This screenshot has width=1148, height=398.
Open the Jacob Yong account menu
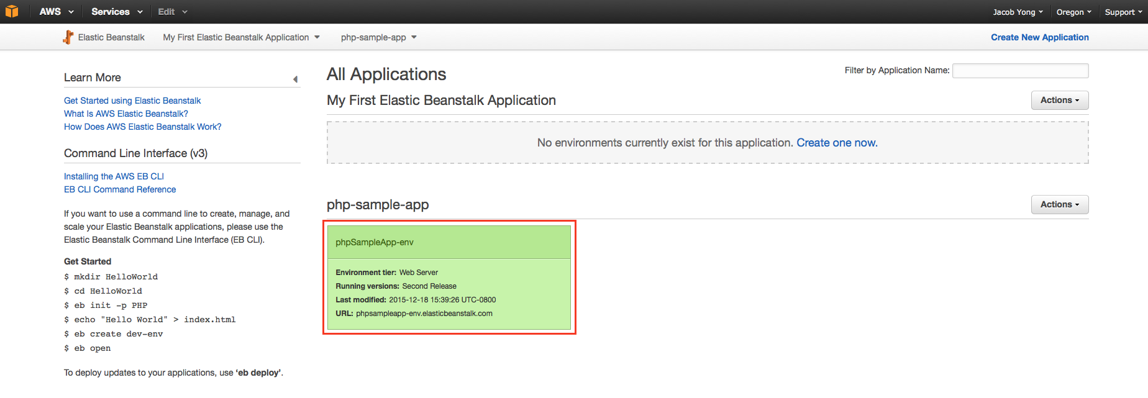pyautogui.click(x=1018, y=12)
